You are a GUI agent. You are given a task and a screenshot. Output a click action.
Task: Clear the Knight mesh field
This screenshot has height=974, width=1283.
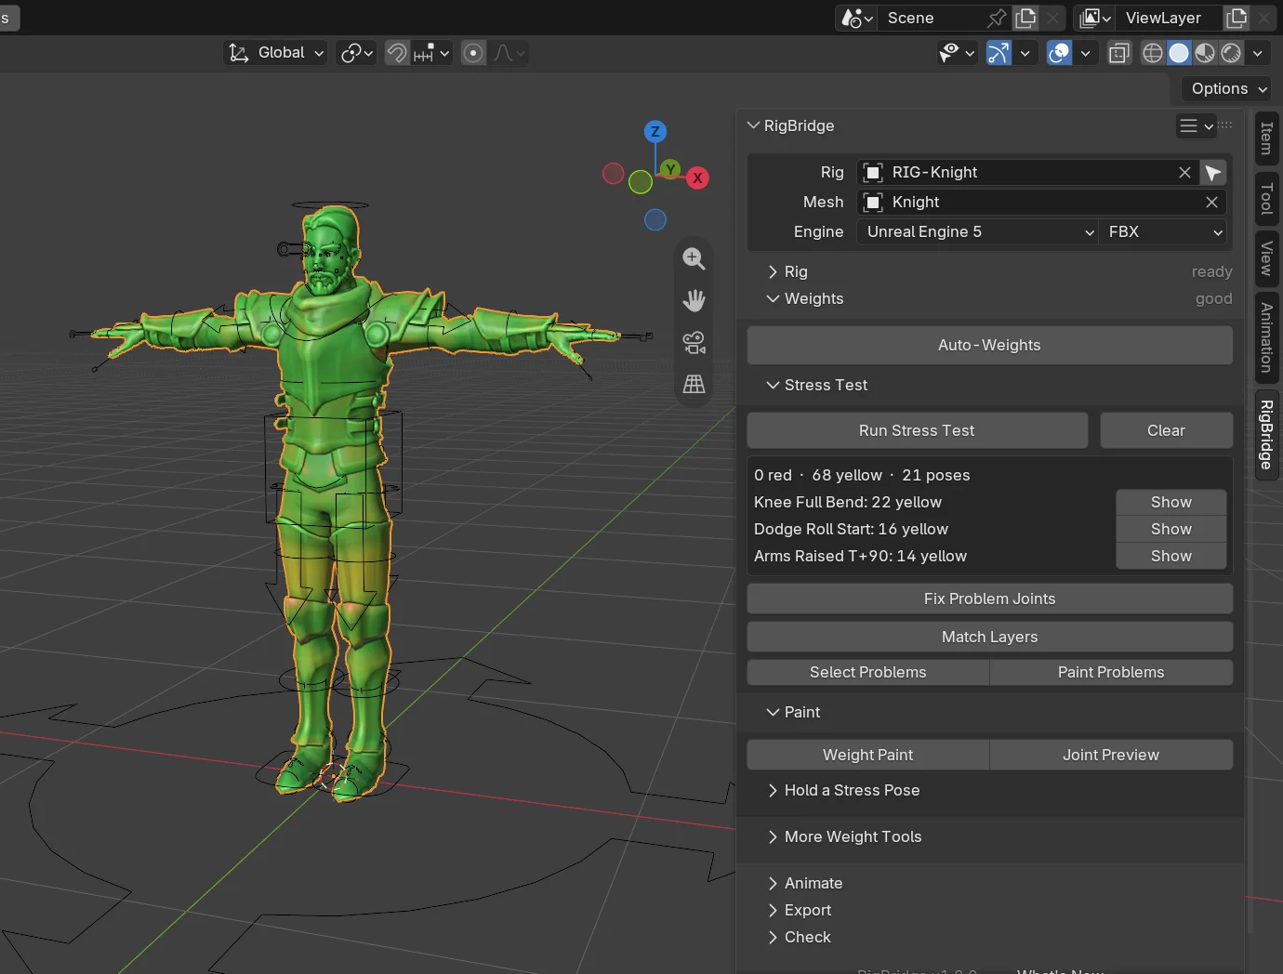tap(1211, 202)
